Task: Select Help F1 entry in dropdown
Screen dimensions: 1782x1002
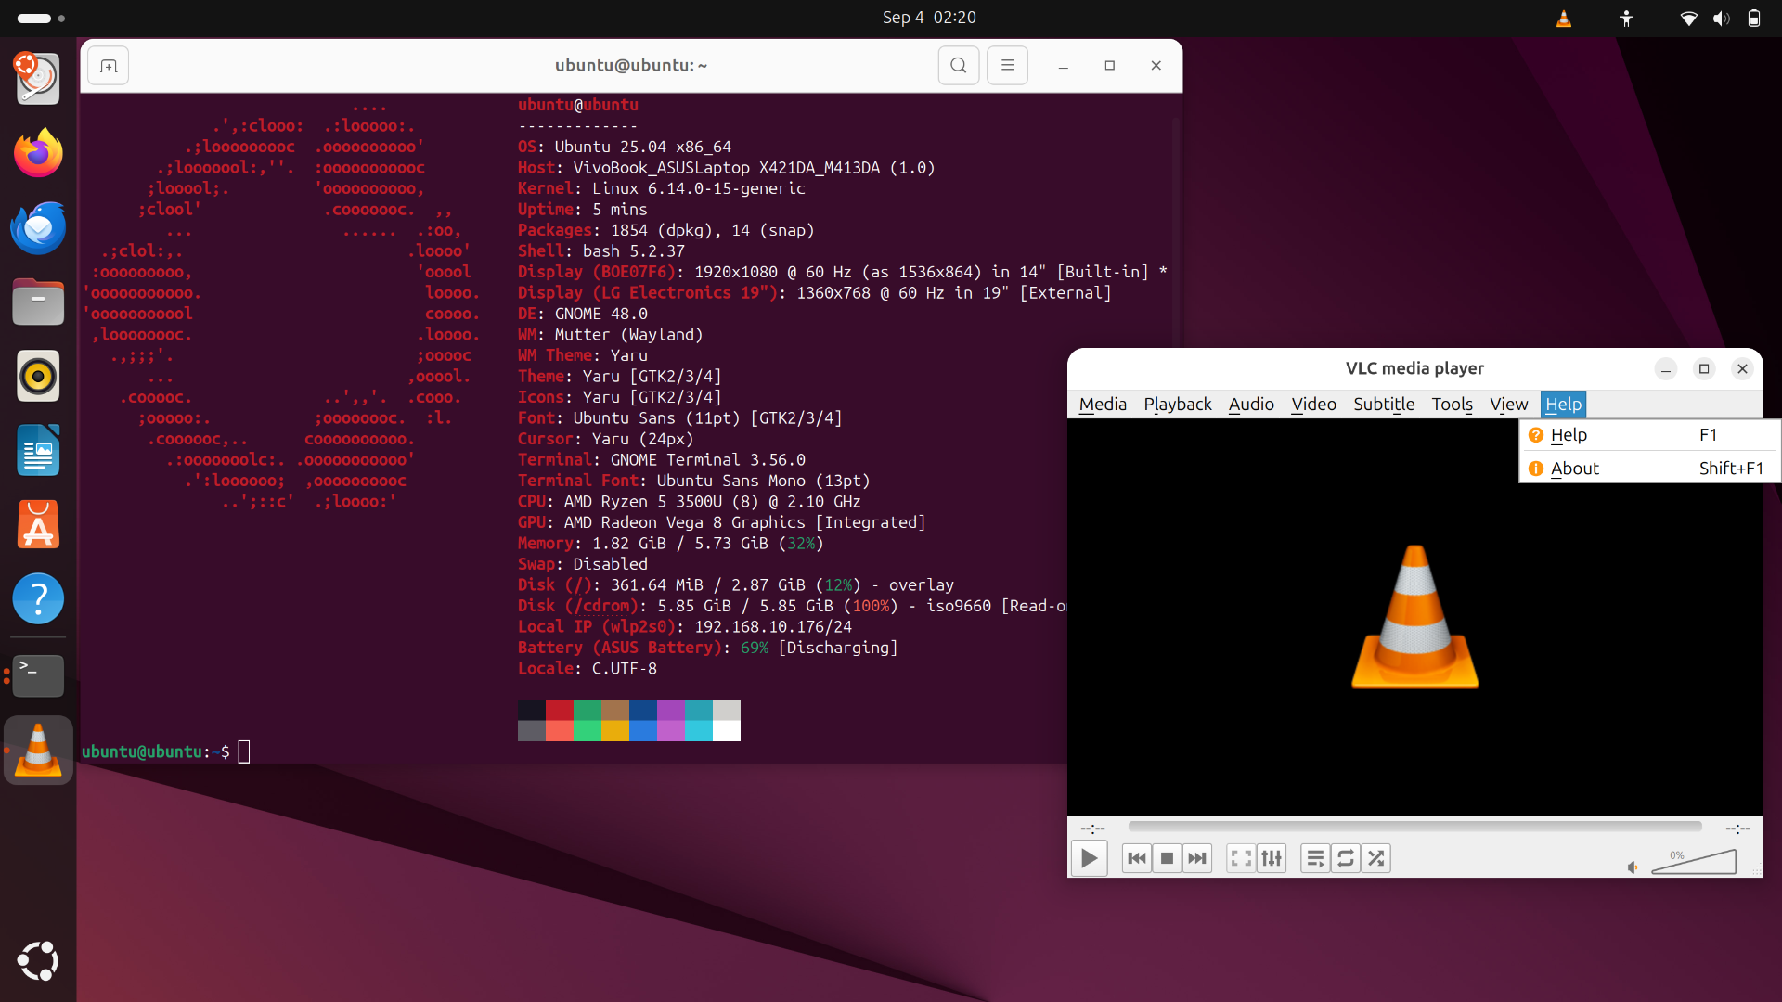Action: [x=1649, y=435]
